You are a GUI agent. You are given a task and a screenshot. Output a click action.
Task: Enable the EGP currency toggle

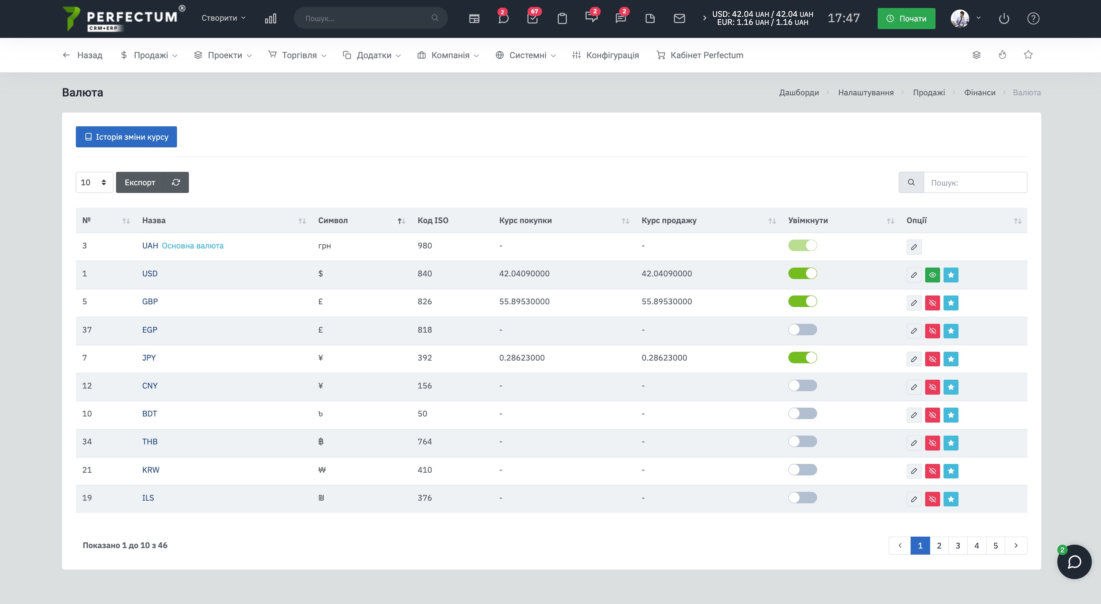click(802, 329)
